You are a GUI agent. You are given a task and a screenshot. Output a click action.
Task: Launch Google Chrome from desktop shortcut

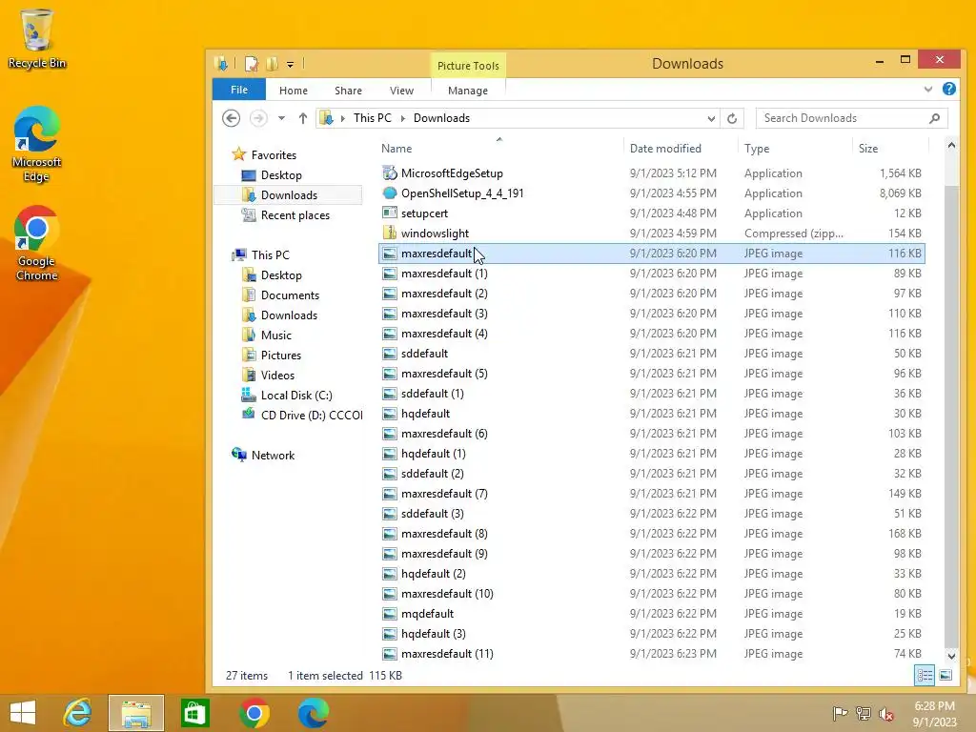pos(37,243)
